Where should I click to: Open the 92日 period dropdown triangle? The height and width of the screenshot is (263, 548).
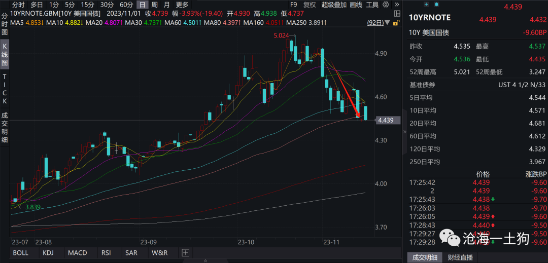(x=388, y=23)
